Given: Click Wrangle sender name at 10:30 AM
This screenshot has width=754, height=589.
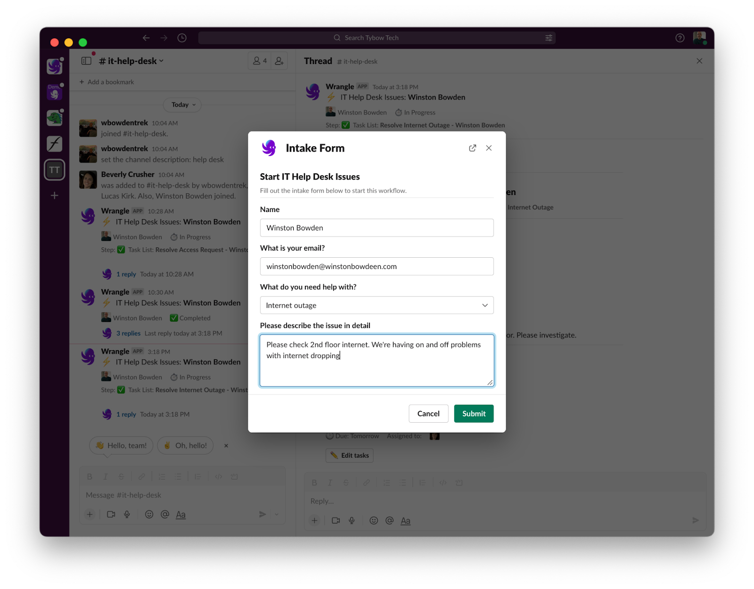Looking at the screenshot, I should [115, 292].
